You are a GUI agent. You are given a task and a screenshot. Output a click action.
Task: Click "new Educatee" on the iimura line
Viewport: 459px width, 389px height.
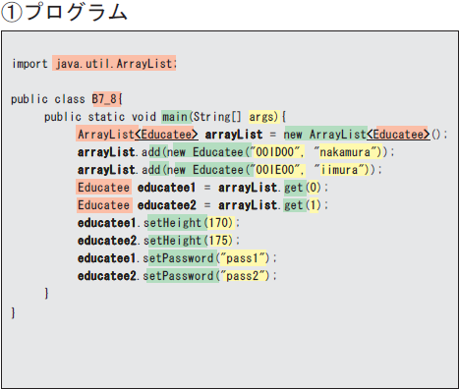click(x=205, y=170)
